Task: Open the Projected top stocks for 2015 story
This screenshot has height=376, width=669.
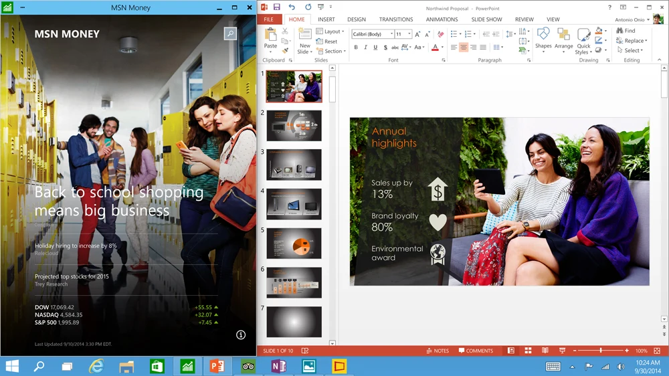Action: point(72,276)
